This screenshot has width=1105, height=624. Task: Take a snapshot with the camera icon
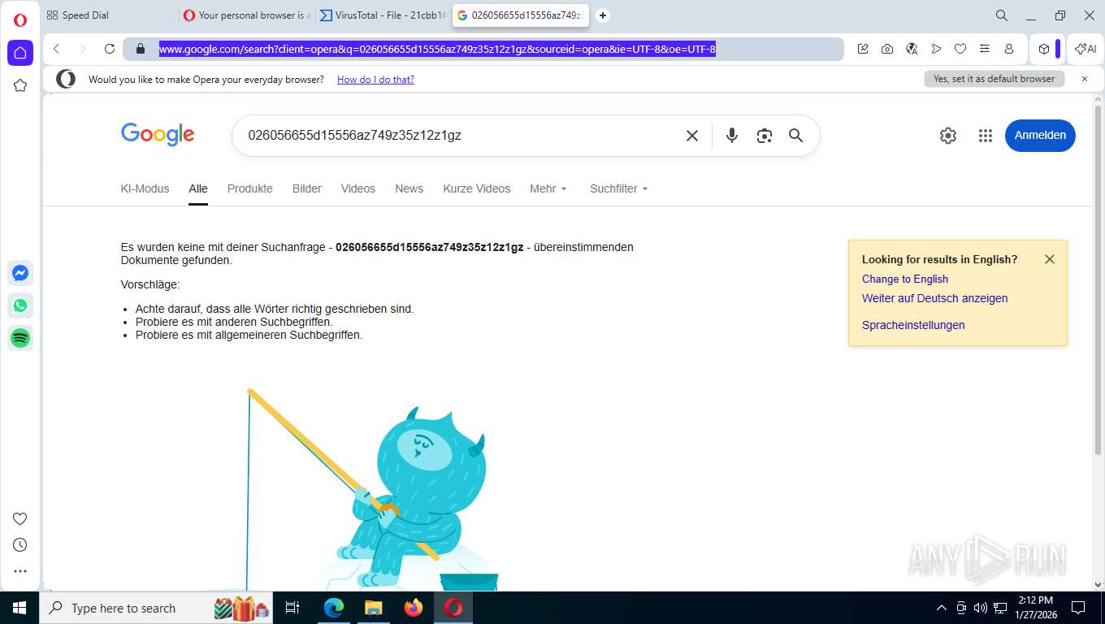pyautogui.click(x=887, y=49)
